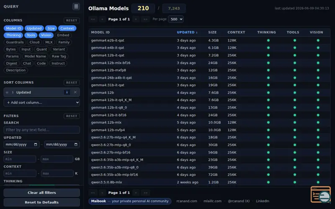The image size is (335, 209).
Task: Grab the drag handle of Updated sort item
Action: tap(7, 92)
